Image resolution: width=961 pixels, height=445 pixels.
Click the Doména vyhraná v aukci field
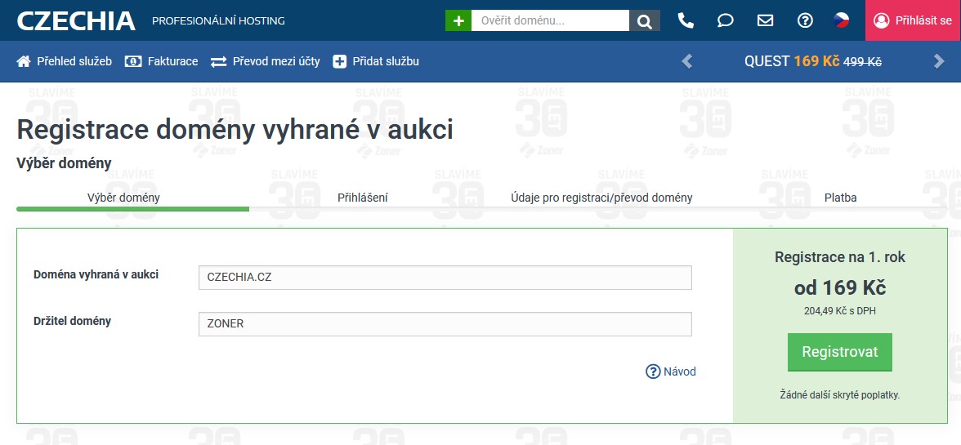445,278
